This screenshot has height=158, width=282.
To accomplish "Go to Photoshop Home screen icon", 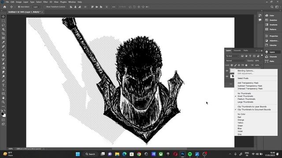I will coord(5,7).
